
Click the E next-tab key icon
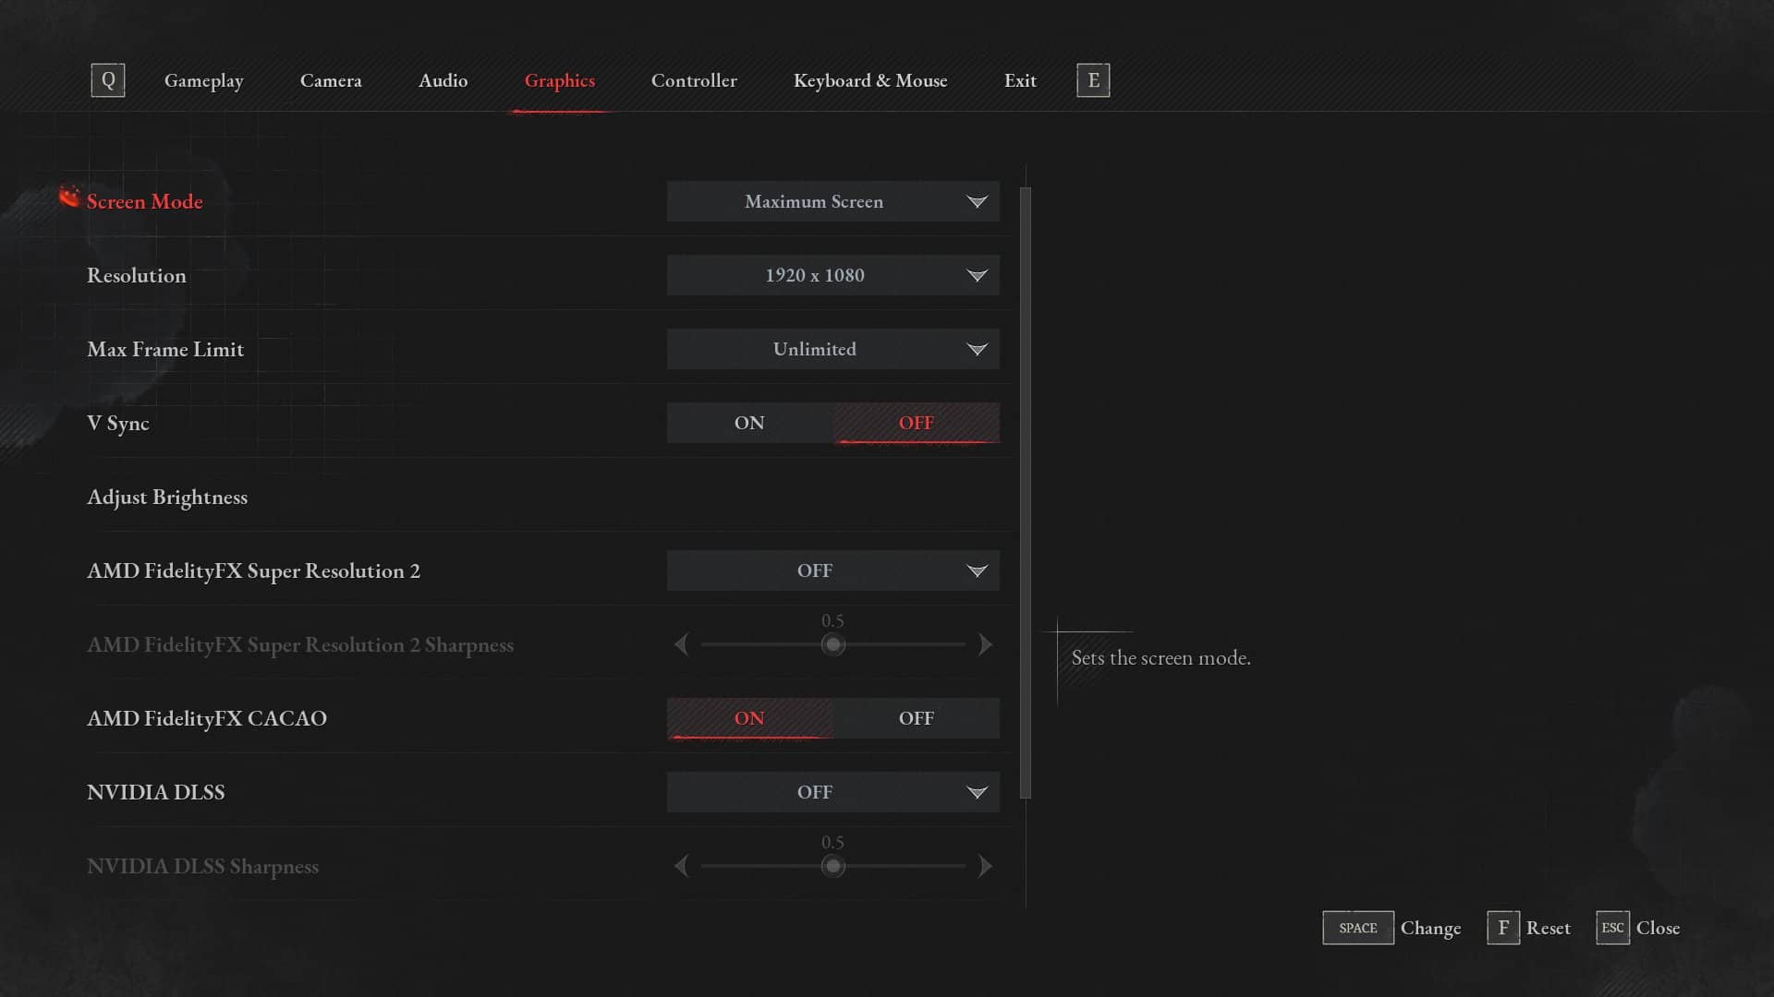point(1093,80)
